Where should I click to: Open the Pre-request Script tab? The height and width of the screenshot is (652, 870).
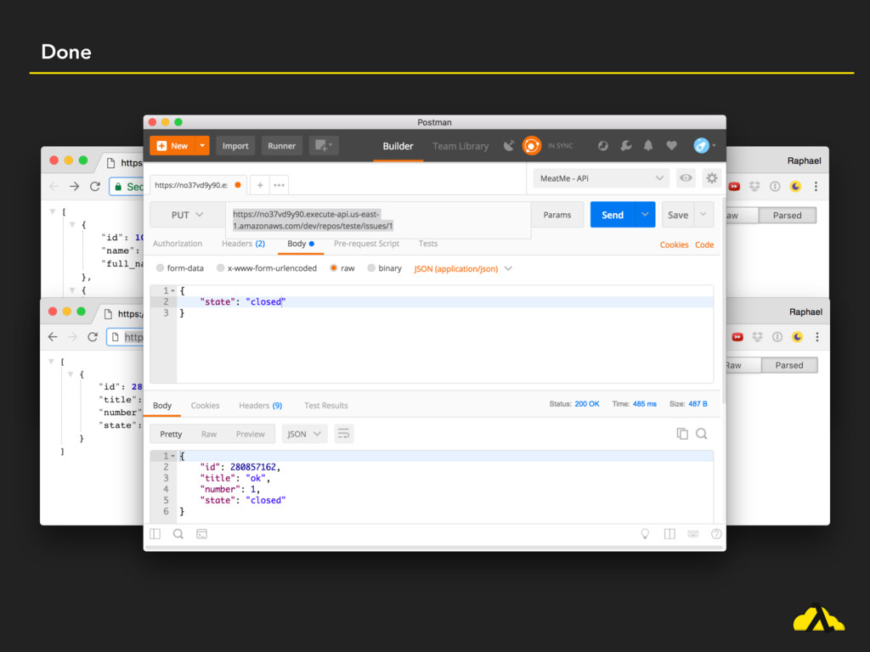coord(366,244)
